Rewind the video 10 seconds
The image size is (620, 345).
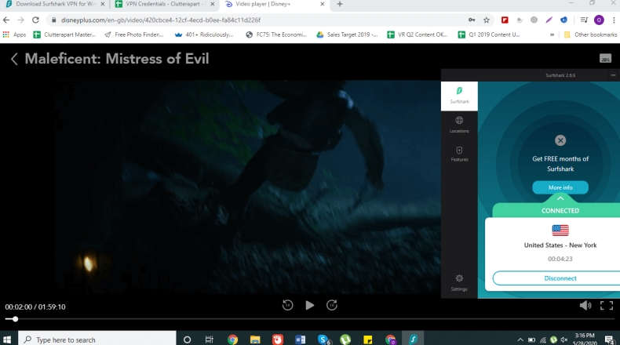pyautogui.click(x=287, y=305)
